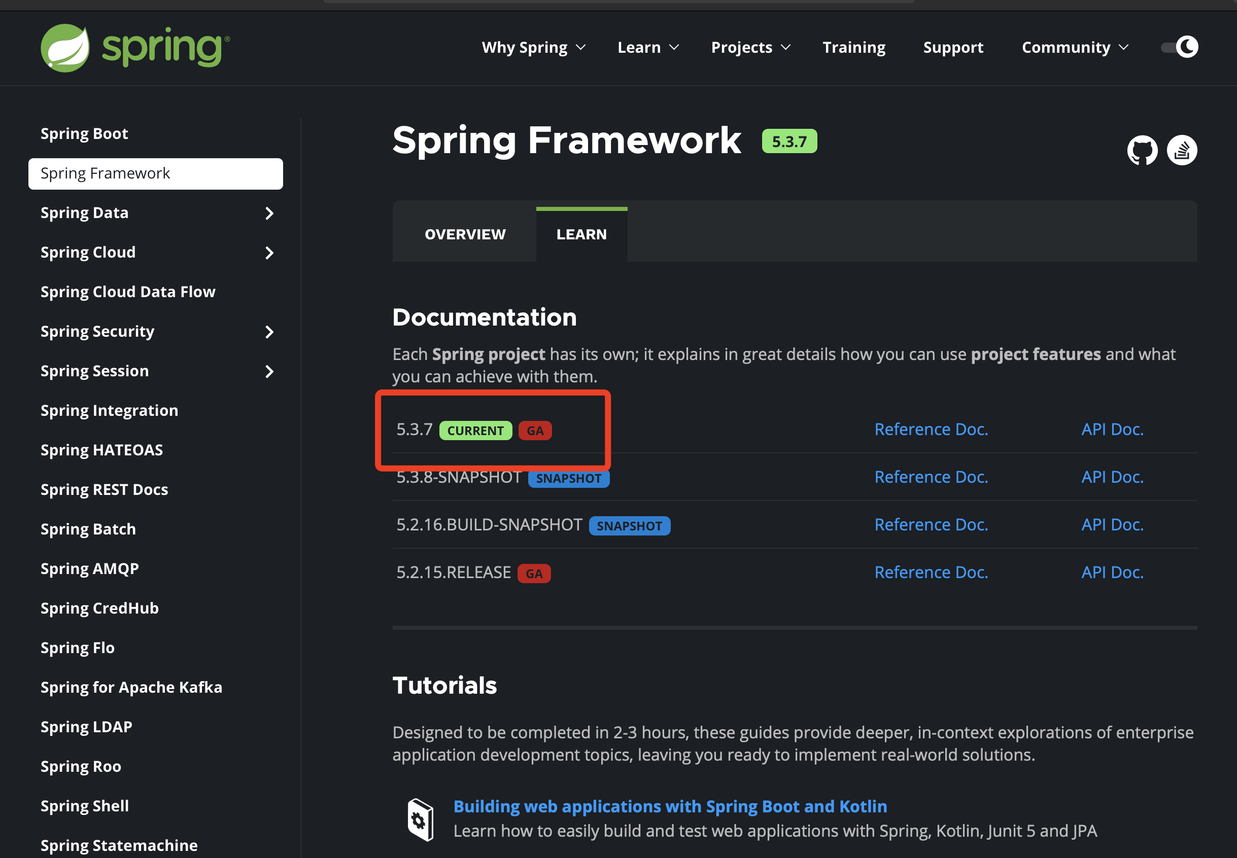
Task: Click the Spring Data project label
Action: point(84,213)
